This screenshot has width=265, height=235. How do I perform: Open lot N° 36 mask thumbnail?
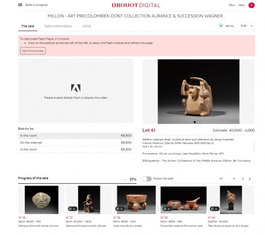(42, 200)
